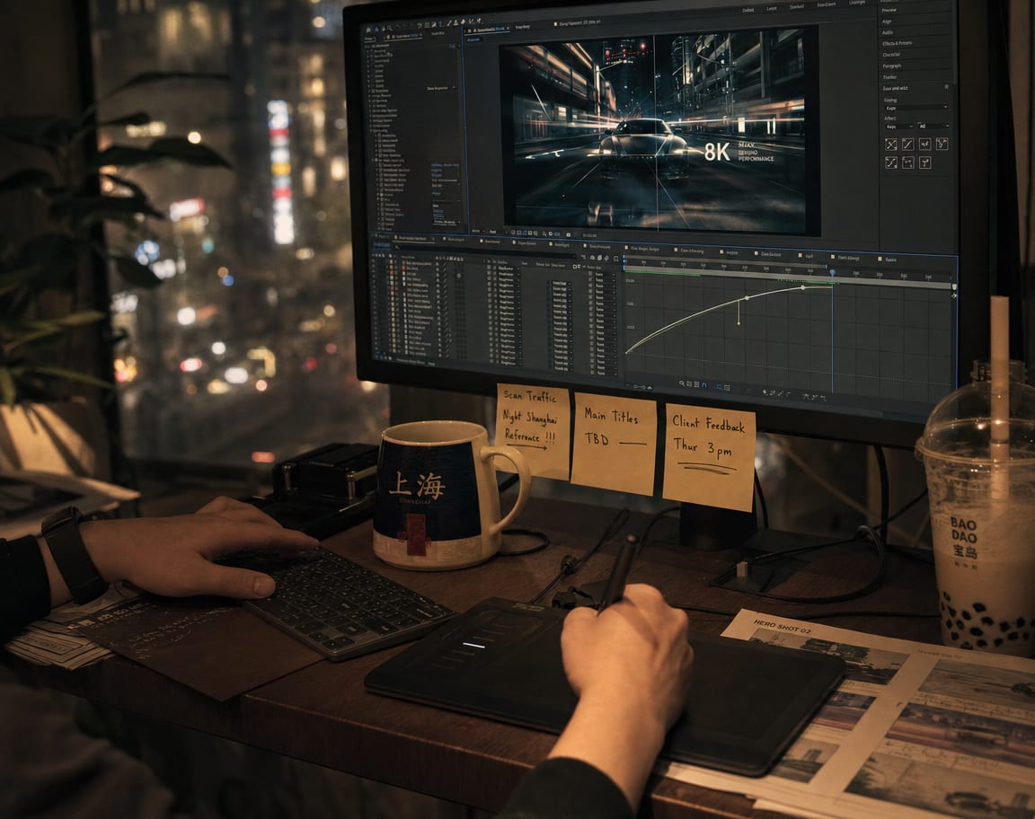Toggle the first grid/guide icon under the viewer

[513, 233]
